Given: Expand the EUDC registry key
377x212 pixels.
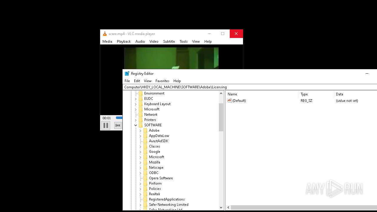Looking at the screenshot, I should point(136,99).
